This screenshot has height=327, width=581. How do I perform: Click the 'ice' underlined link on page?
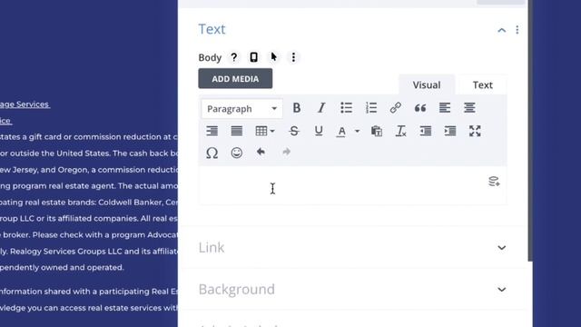[x=6, y=121]
